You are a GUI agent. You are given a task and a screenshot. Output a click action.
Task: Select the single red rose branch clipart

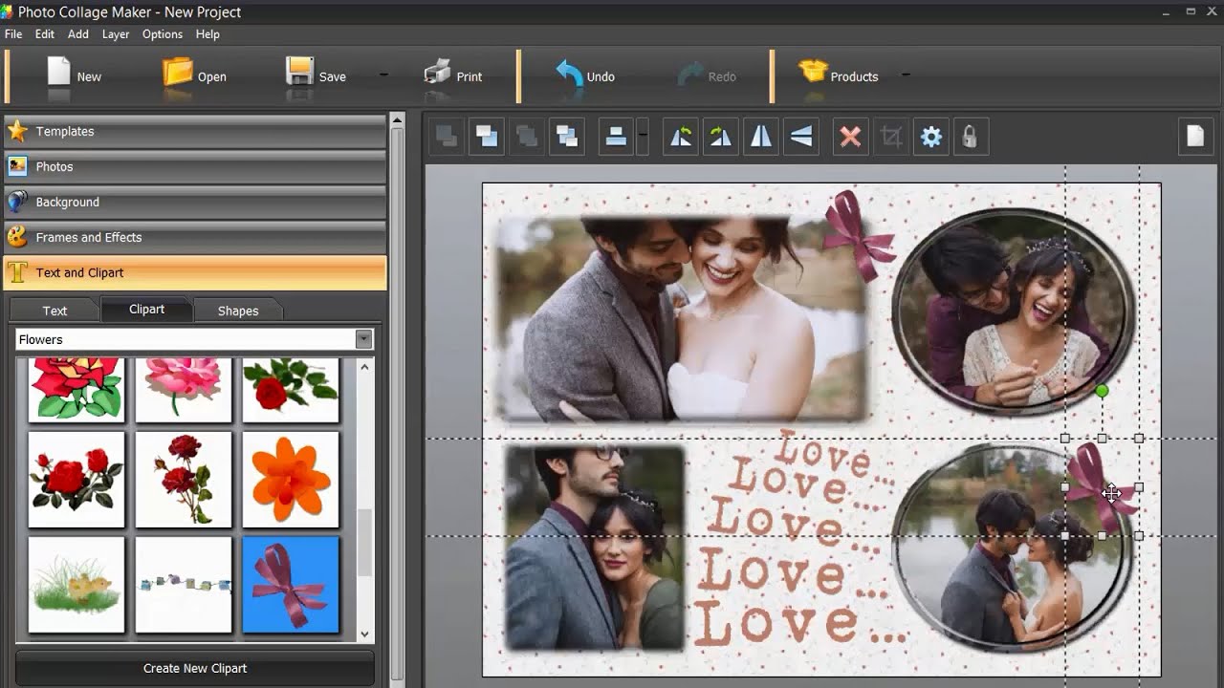[x=291, y=389]
